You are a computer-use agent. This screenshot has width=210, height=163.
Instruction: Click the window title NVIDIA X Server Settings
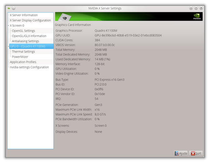(x=105, y=8)
